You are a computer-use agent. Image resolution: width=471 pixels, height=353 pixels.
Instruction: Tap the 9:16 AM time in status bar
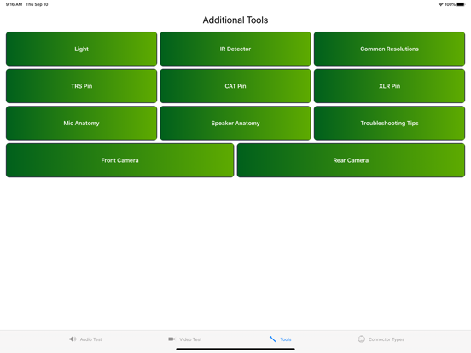tap(15, 4)
